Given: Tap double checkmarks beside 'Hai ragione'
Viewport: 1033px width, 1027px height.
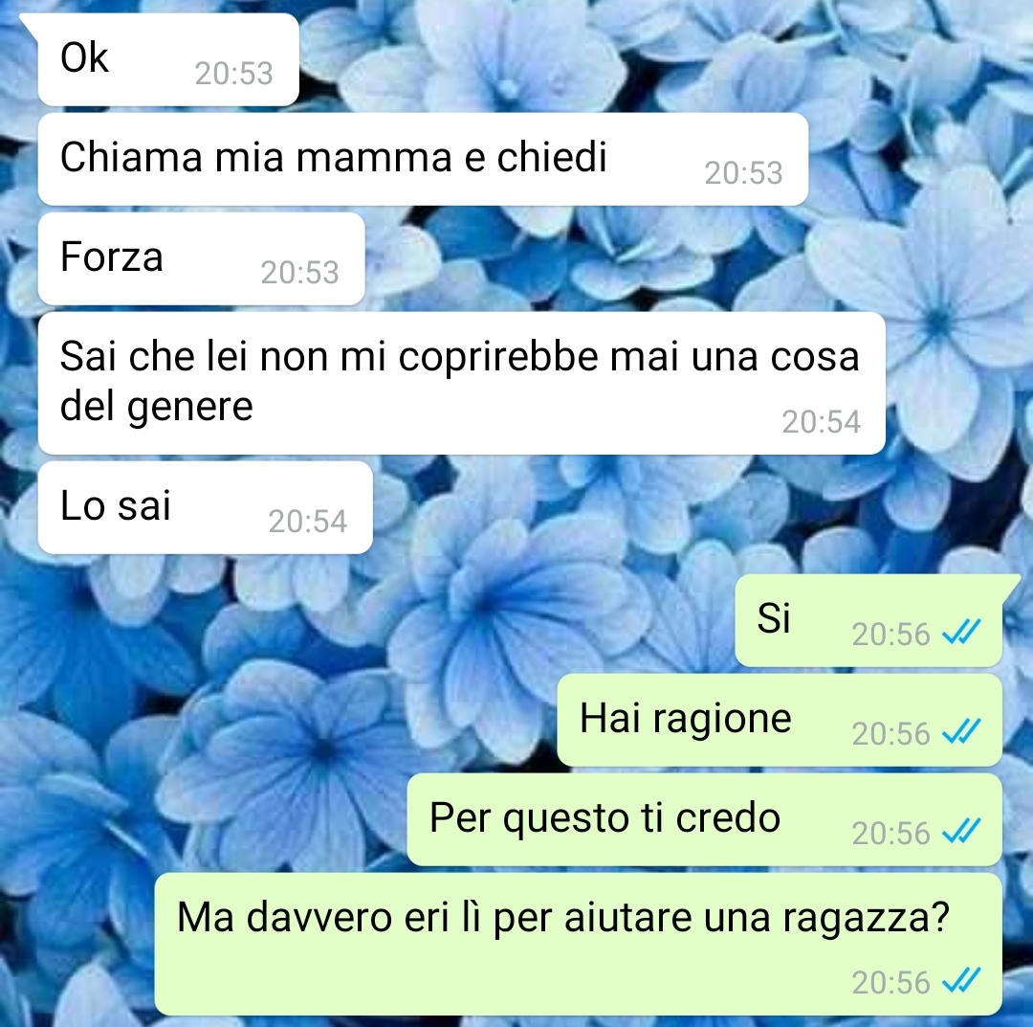Looking at the screenshot, I should click(962, 733).
